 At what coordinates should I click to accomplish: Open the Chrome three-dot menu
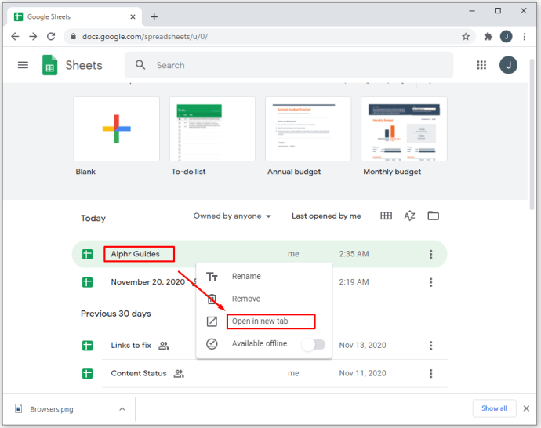pyautogui.click(x=525, y=37)
